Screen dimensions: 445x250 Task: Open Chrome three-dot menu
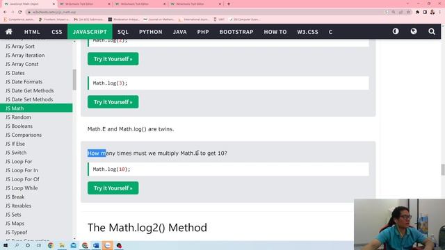click(x=440, y=12)
